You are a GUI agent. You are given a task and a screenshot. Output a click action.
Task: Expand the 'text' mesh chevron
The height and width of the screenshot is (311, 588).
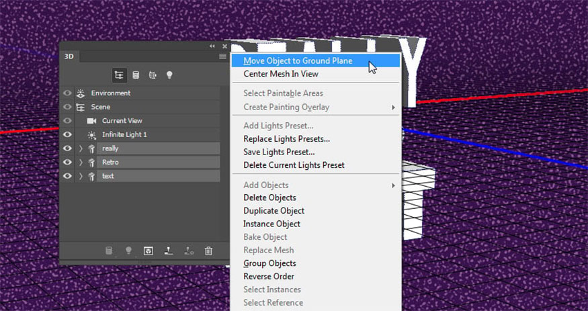click(x=81, y=176)
